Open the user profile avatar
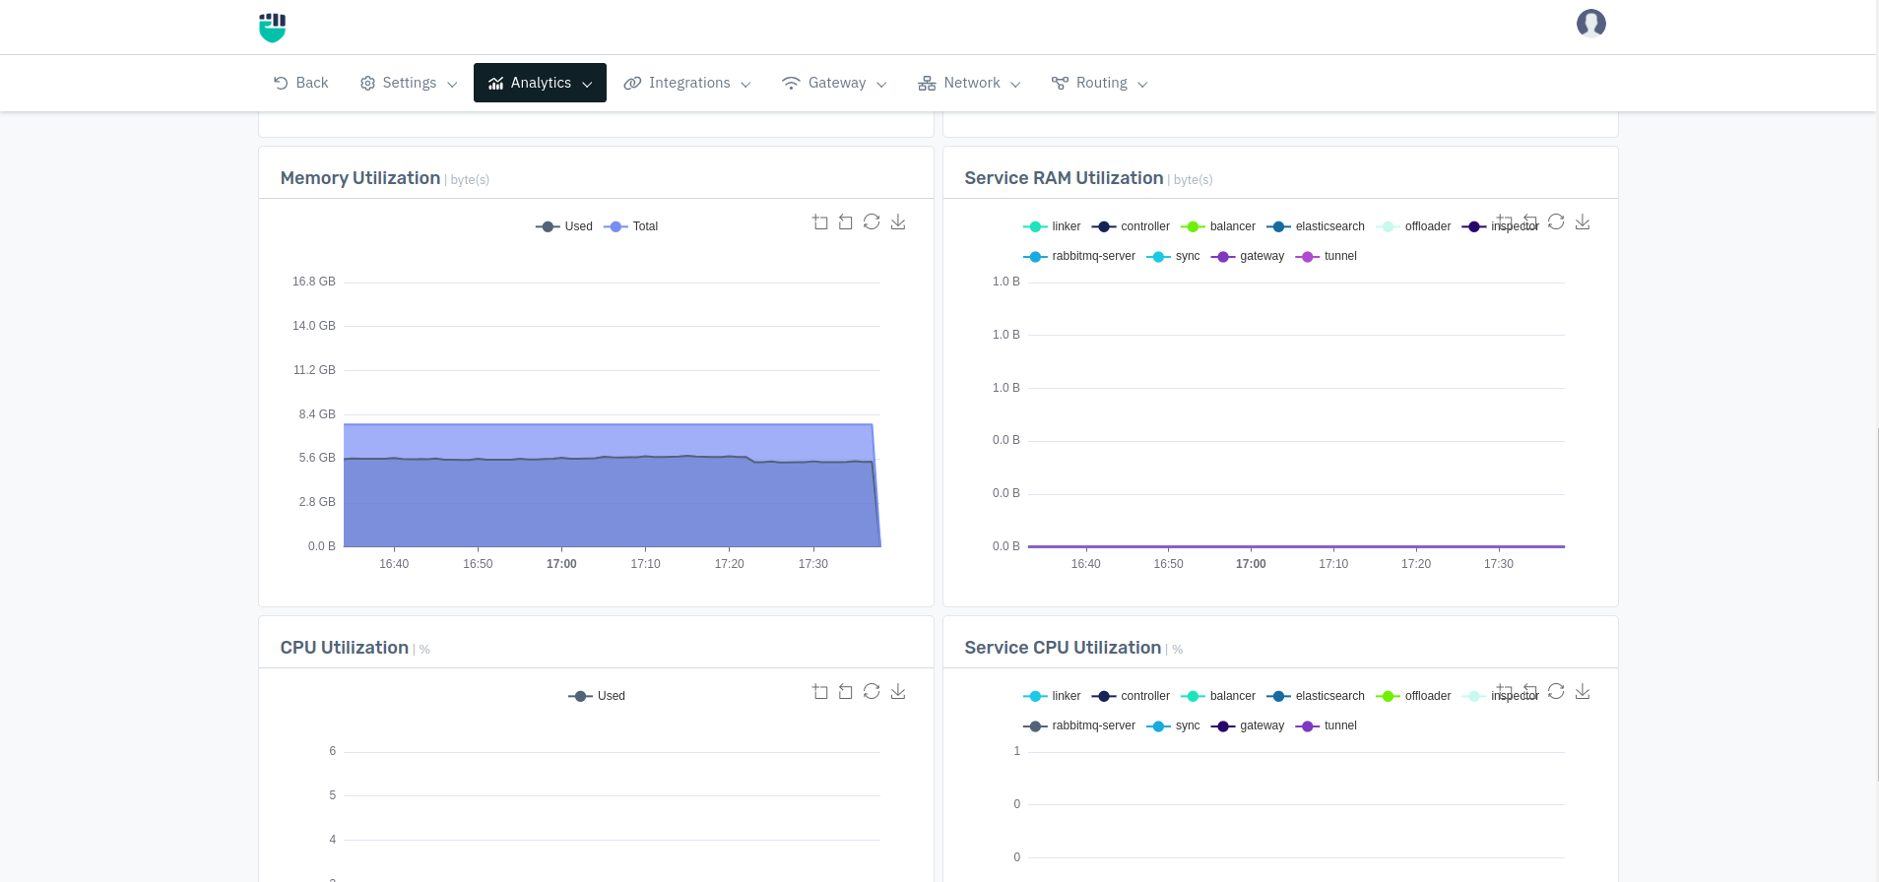 [x=1590, y=24]
